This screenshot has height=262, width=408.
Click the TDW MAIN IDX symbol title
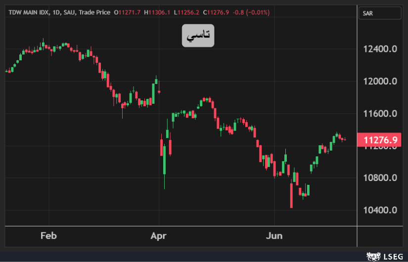pyautogui.click(x=29, y=12)
